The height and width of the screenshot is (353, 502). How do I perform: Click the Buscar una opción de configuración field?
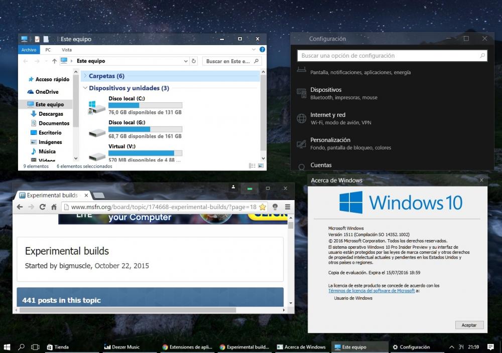pyautogui.click(x=389, y=56)
